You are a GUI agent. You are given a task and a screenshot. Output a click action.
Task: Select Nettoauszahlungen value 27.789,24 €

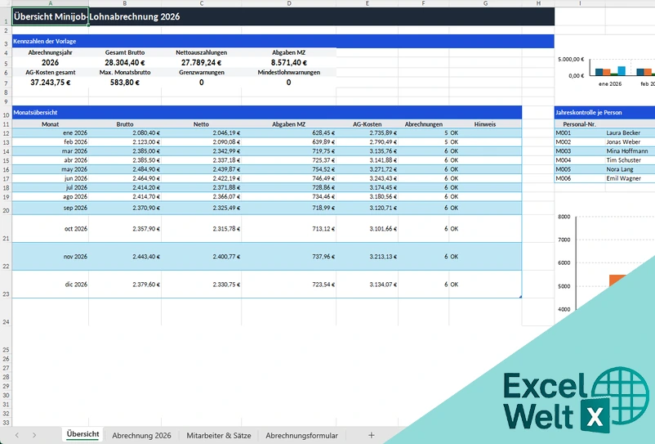[x=202, y=63]
